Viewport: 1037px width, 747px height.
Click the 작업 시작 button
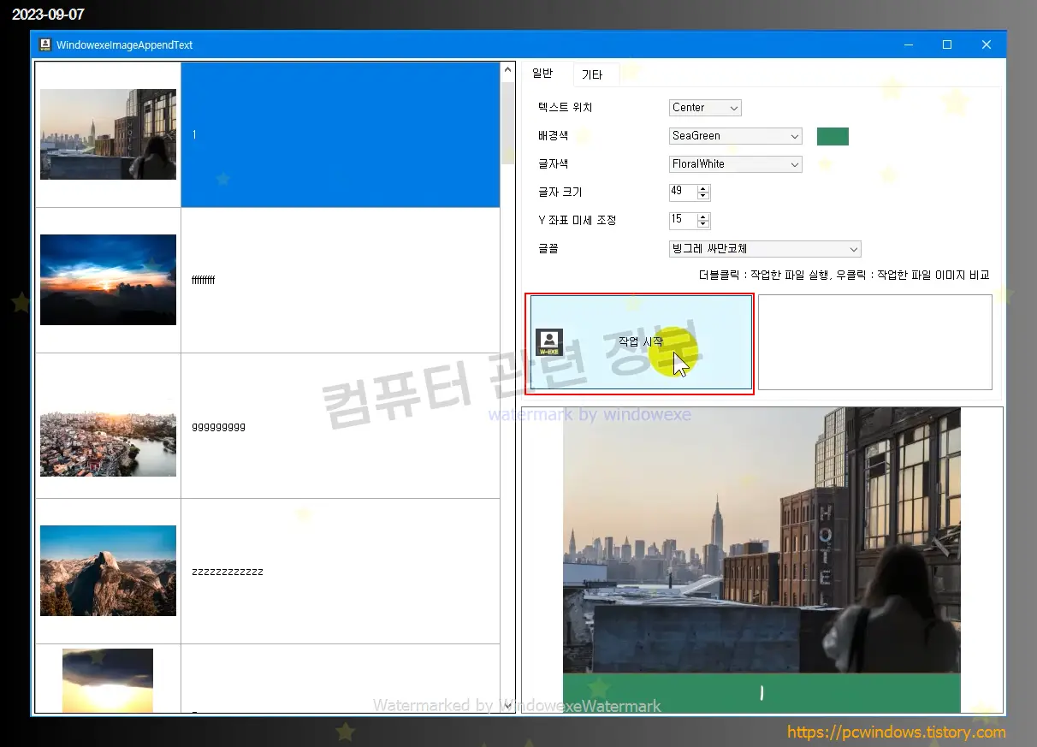[x=641, y=342]
